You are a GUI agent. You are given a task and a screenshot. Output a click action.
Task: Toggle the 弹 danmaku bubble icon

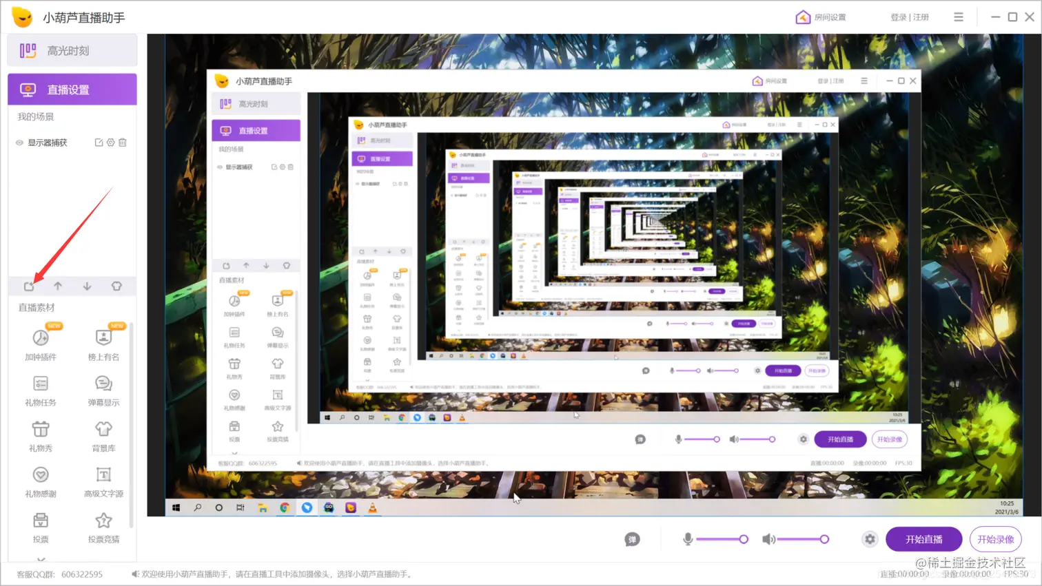tap(632, 539)
